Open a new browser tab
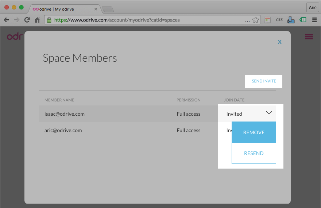 [x=108, y=9]
